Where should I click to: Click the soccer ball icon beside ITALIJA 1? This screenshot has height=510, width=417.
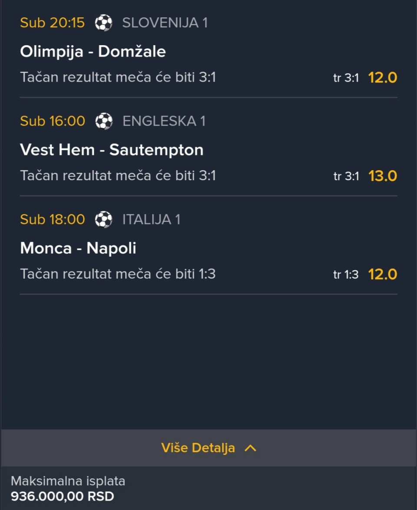tap(103, 220)
